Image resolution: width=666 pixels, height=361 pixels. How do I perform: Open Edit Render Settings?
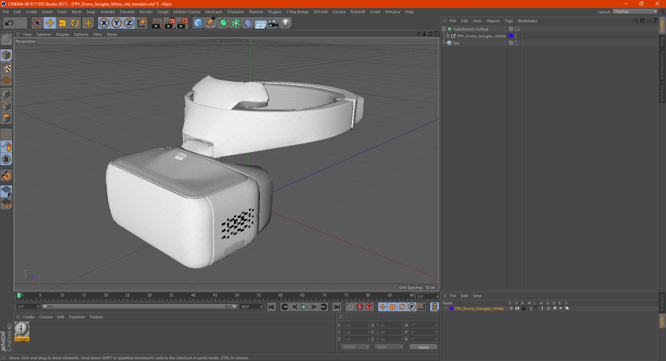click(182, 23)
